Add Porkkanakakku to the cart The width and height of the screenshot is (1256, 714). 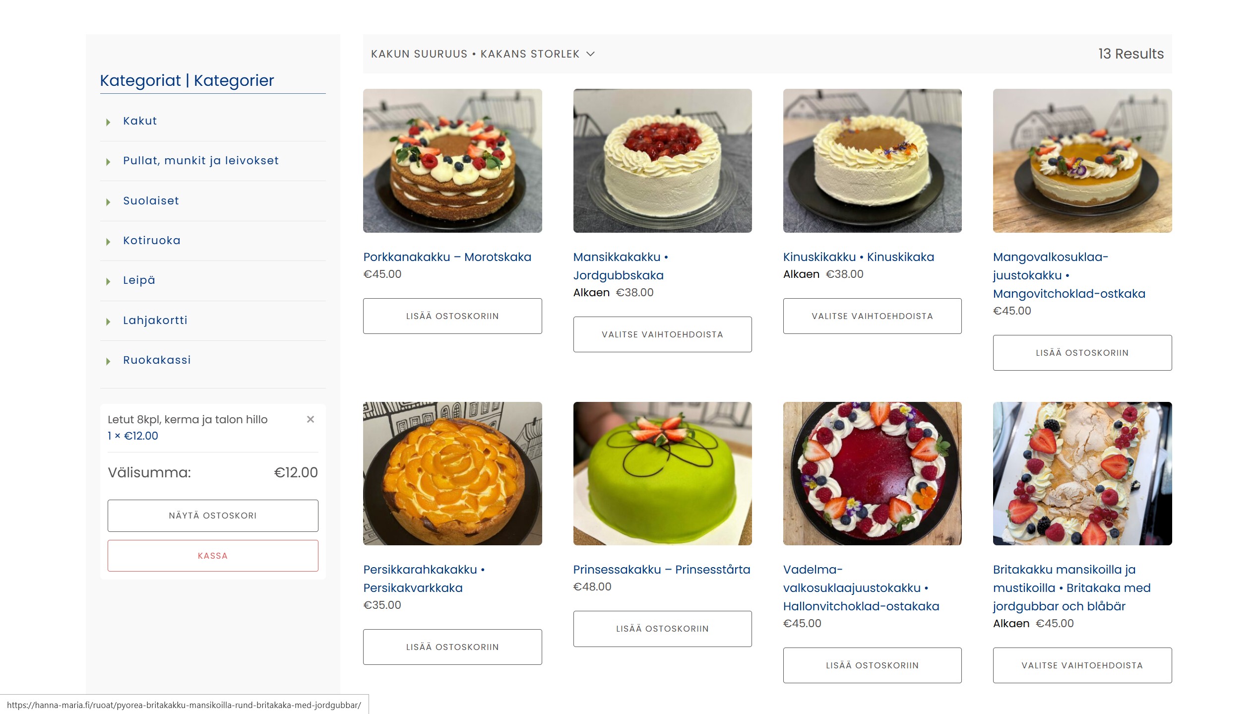click(452, 316)
